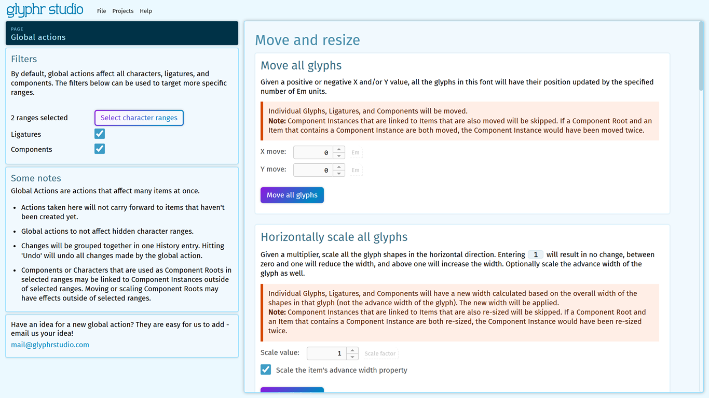Click Select character ranges button
Viewport: 709px width, 398px height.
pos(139,118)
